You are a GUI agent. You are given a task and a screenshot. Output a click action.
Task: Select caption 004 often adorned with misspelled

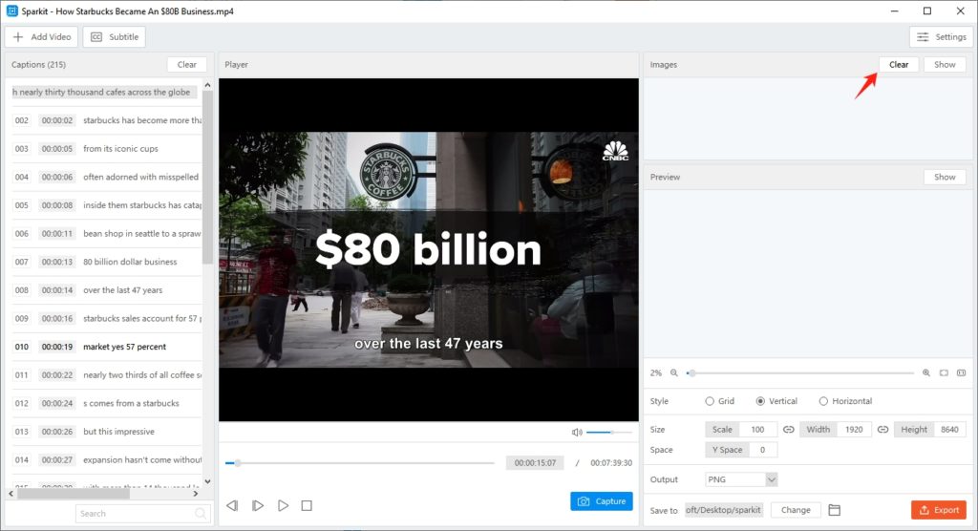tap(107, 177)
